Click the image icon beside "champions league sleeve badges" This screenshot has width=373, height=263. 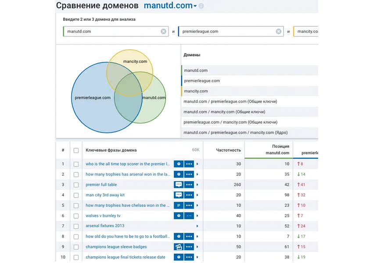click(179, 247)
